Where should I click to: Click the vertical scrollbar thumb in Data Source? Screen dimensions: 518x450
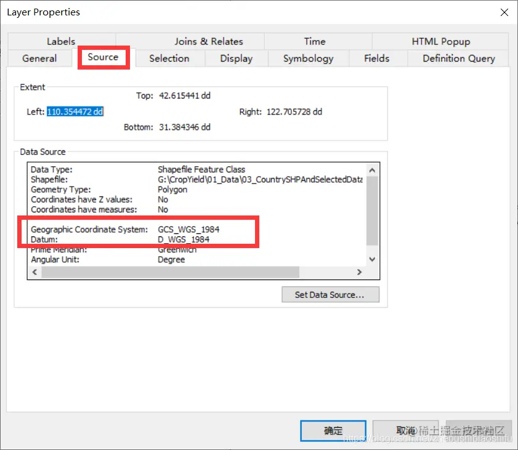click(x=372, y=211)
